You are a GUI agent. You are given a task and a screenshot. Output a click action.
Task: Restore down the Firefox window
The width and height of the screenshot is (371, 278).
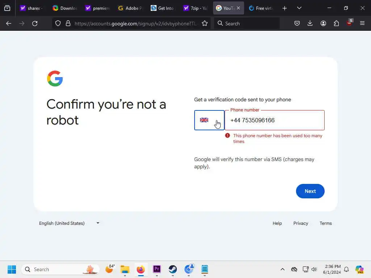[346, 8]
